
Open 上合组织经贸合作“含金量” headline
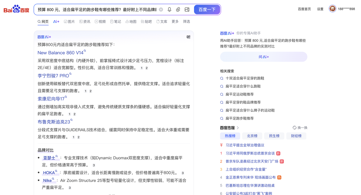point(246,169)
